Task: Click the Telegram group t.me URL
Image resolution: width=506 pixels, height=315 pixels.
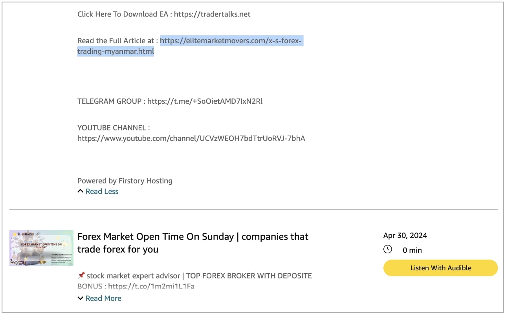Action: (205, 101)
